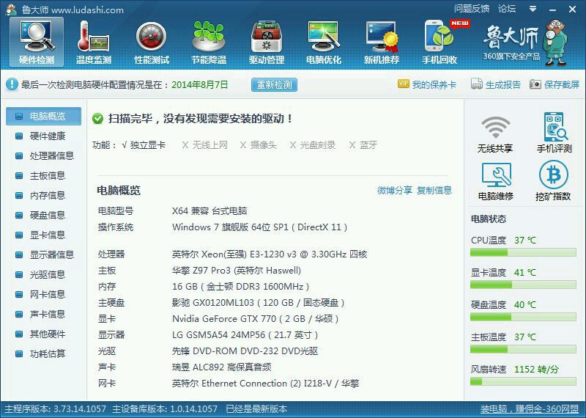Open the 性能测试 performance test gauge
586x418 pixels.
[152, 43]
